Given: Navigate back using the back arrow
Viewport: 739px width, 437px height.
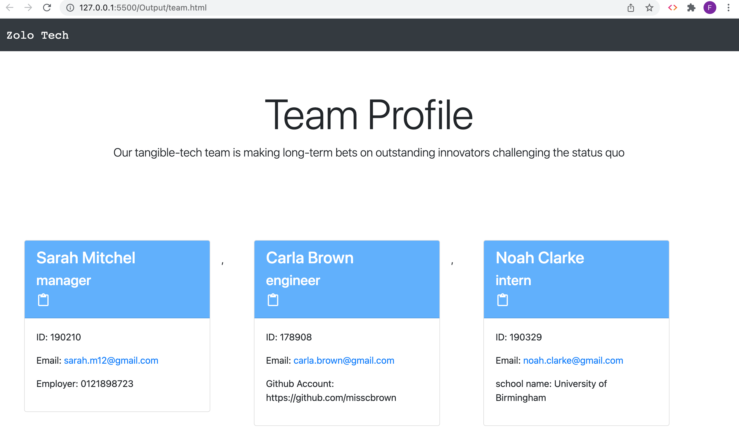Looking at the screenshot, I should 10,8.
